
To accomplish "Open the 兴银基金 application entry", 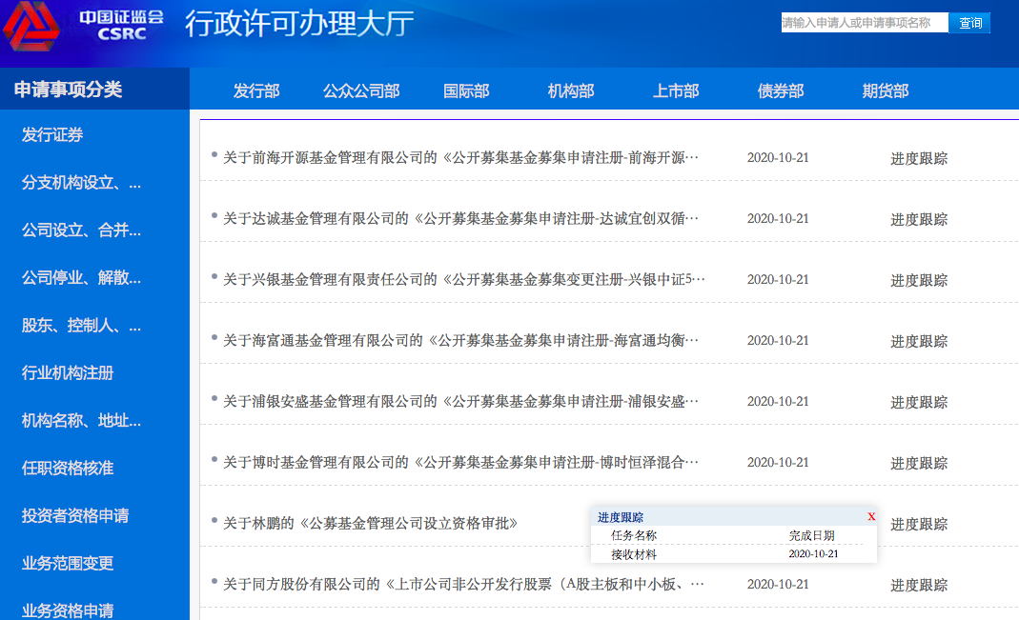I will [464, 280].
